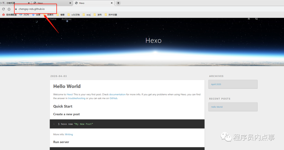Follow the Writing more info link
This screenshot has width=284, height=150.
pos(69,134)
